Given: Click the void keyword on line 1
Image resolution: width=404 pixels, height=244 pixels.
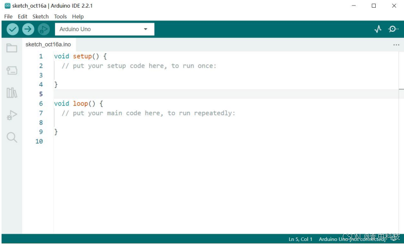Looking at the screenshot, I should click(62, 56).
